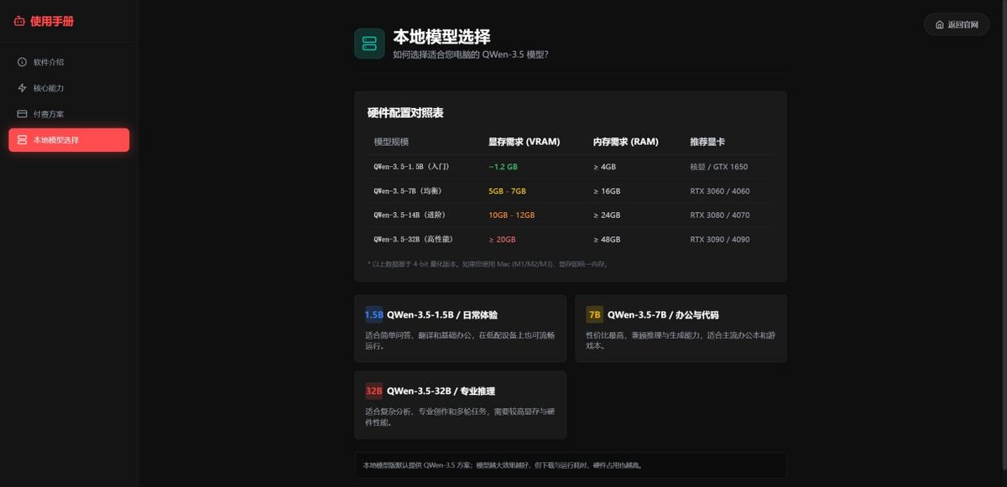This screenshot has height=487, width=1007.
Task: Click the blue 1.5B badge
Action: [373, 315]
